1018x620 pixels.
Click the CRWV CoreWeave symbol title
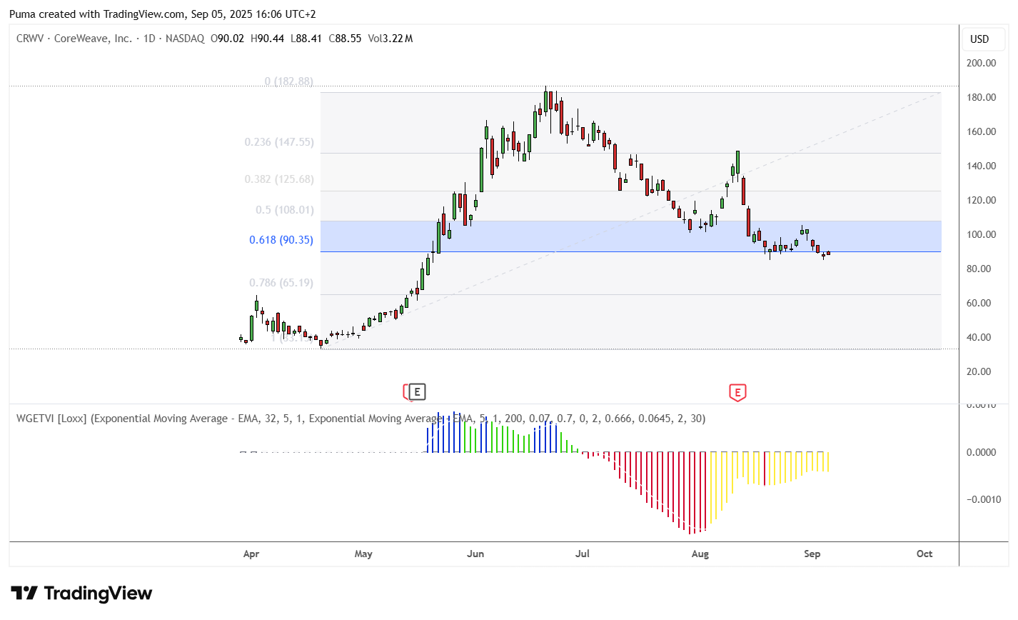[74, 39]
